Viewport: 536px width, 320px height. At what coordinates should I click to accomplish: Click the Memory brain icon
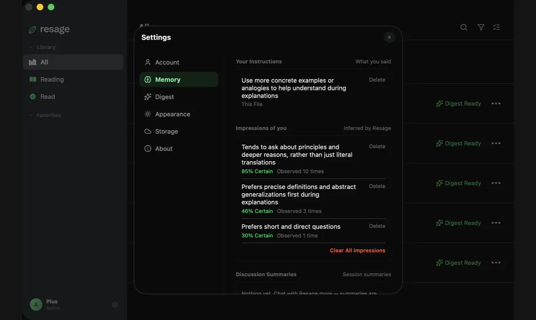pyautogui.click(x=148, y=80)
